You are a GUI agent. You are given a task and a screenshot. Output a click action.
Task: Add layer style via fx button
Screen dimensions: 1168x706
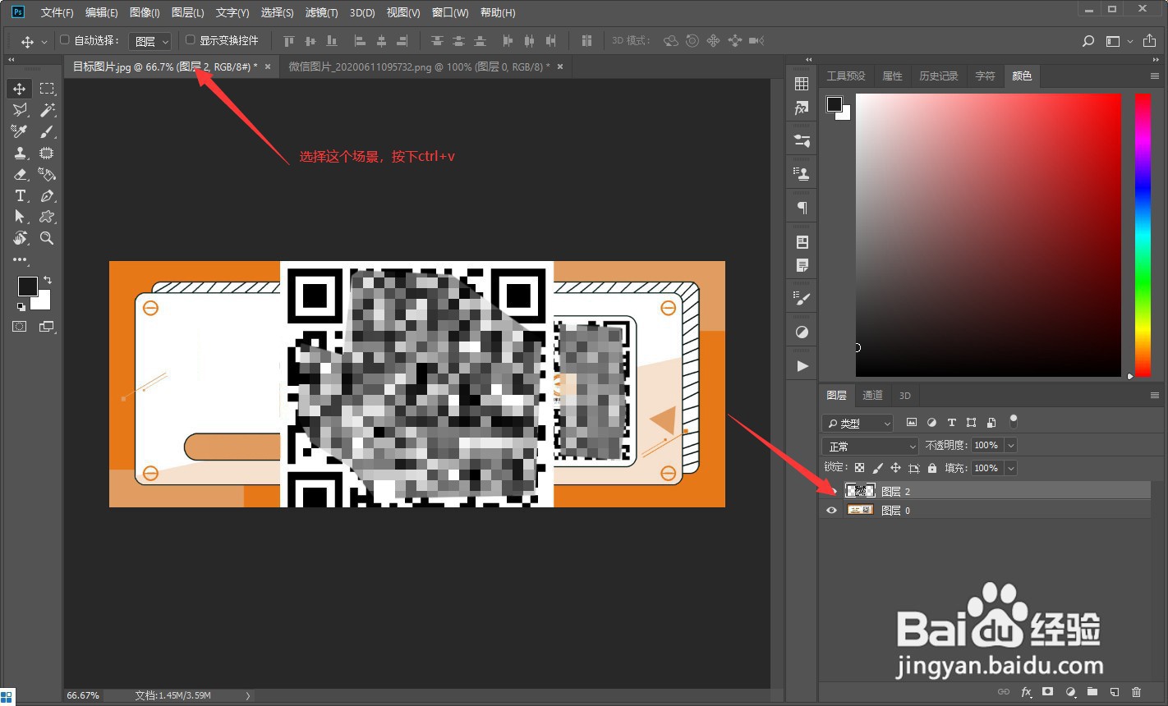(x=1026, y=692)
